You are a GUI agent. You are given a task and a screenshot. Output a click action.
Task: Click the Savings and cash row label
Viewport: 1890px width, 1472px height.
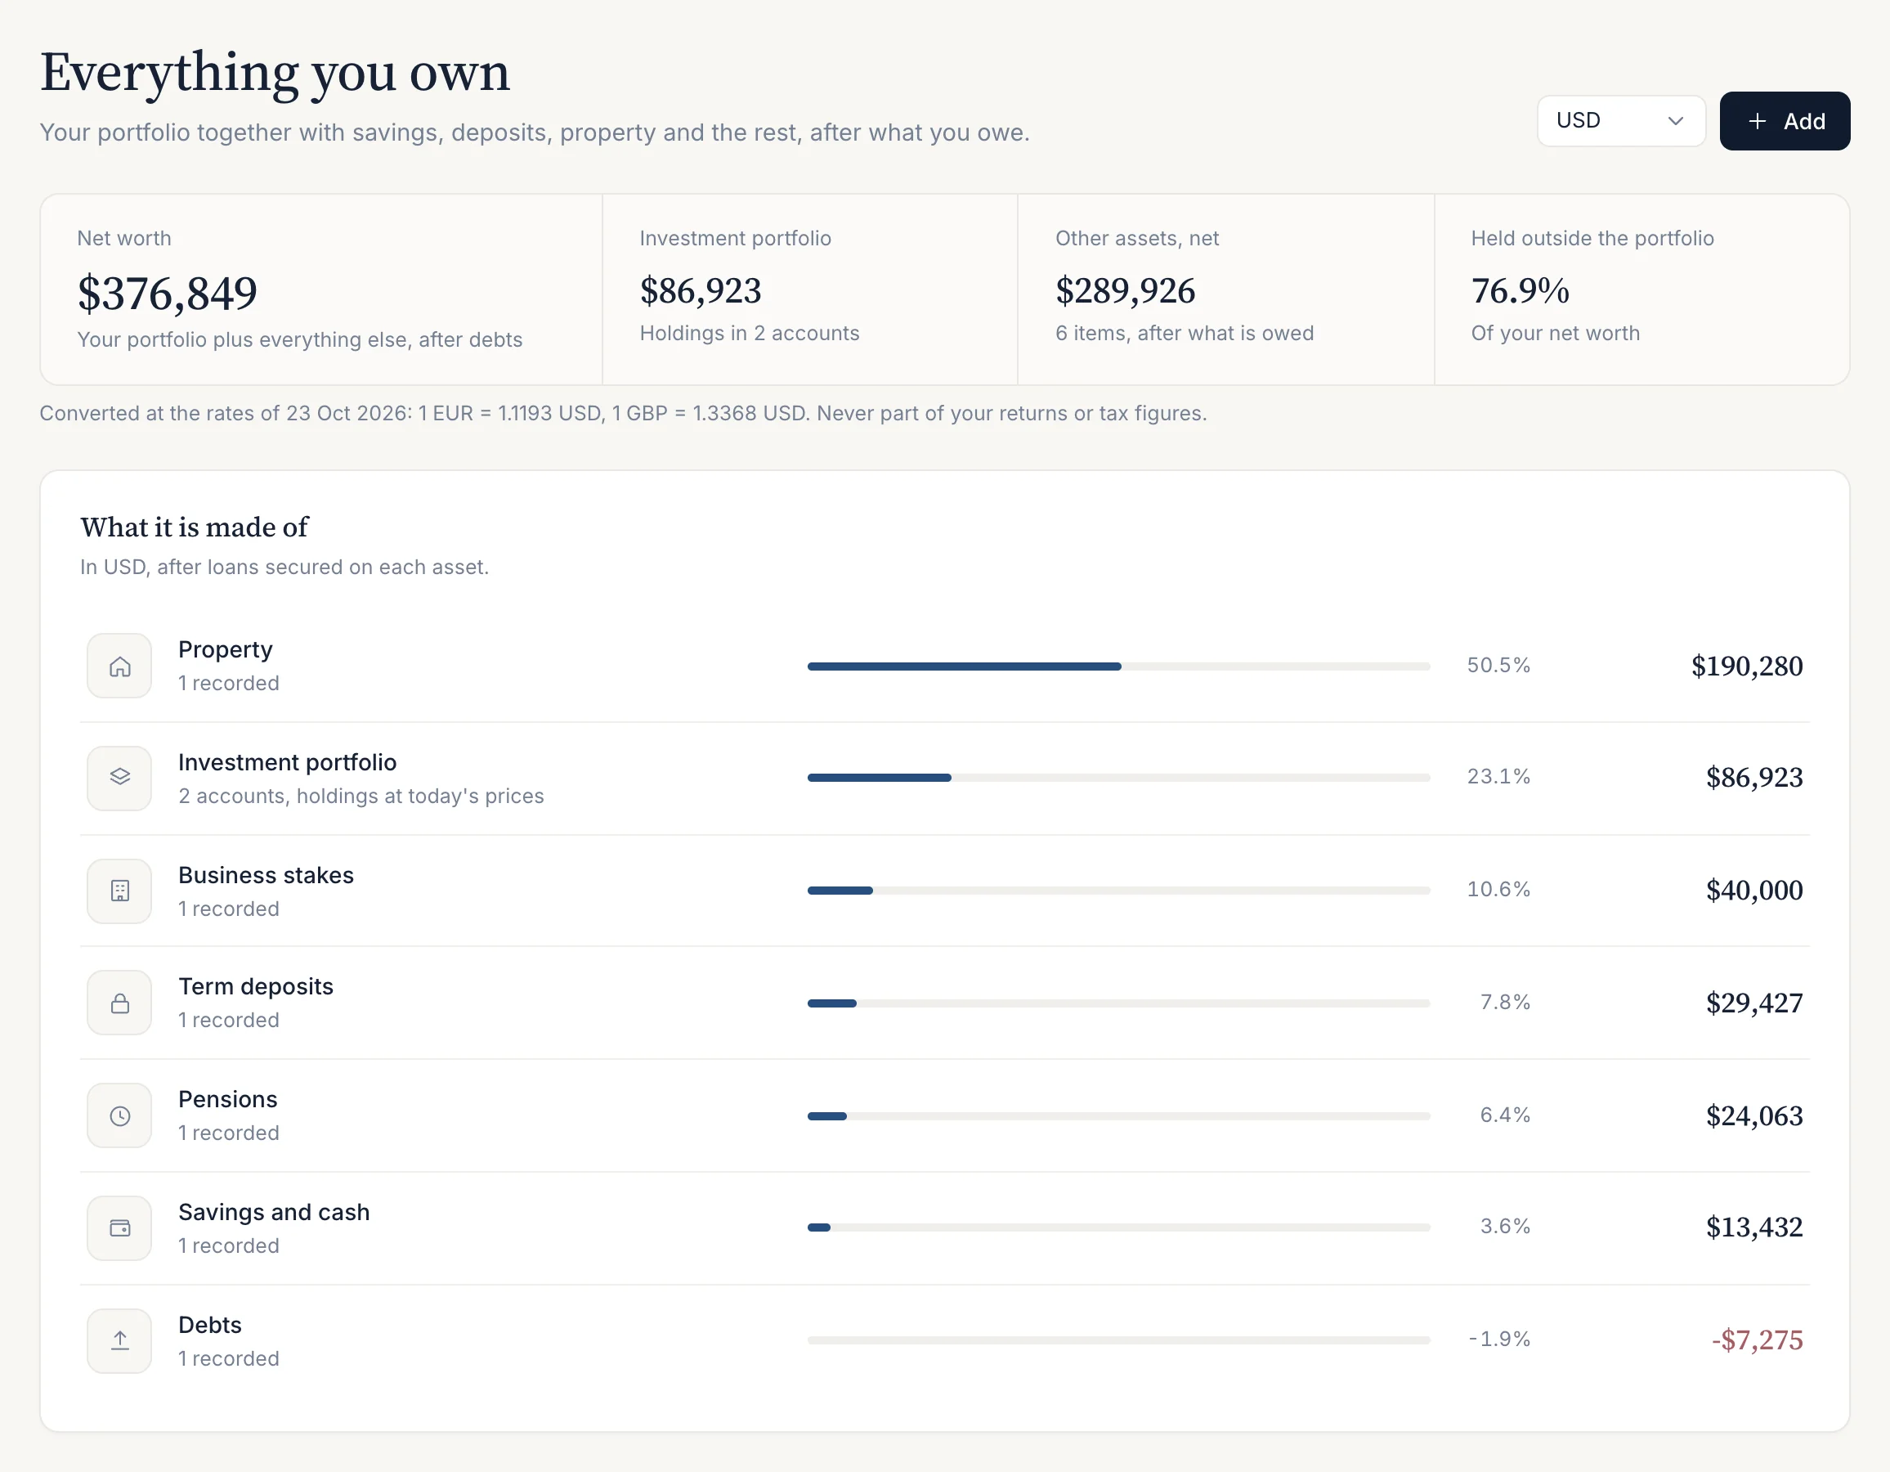point(274,1211)
